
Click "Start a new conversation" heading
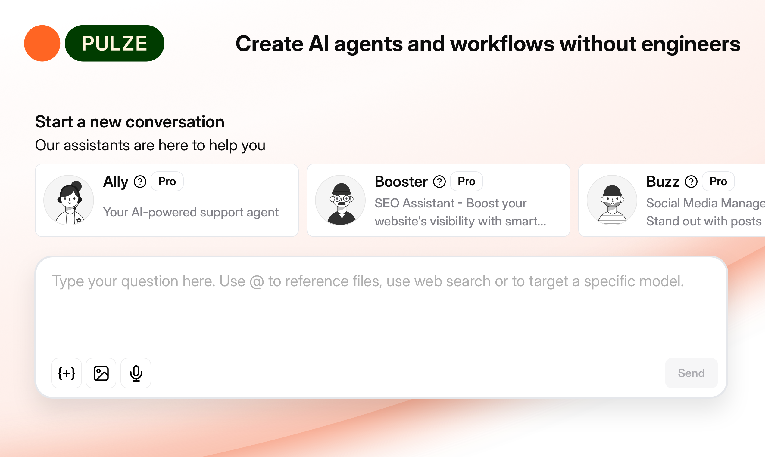pos(130,122)
